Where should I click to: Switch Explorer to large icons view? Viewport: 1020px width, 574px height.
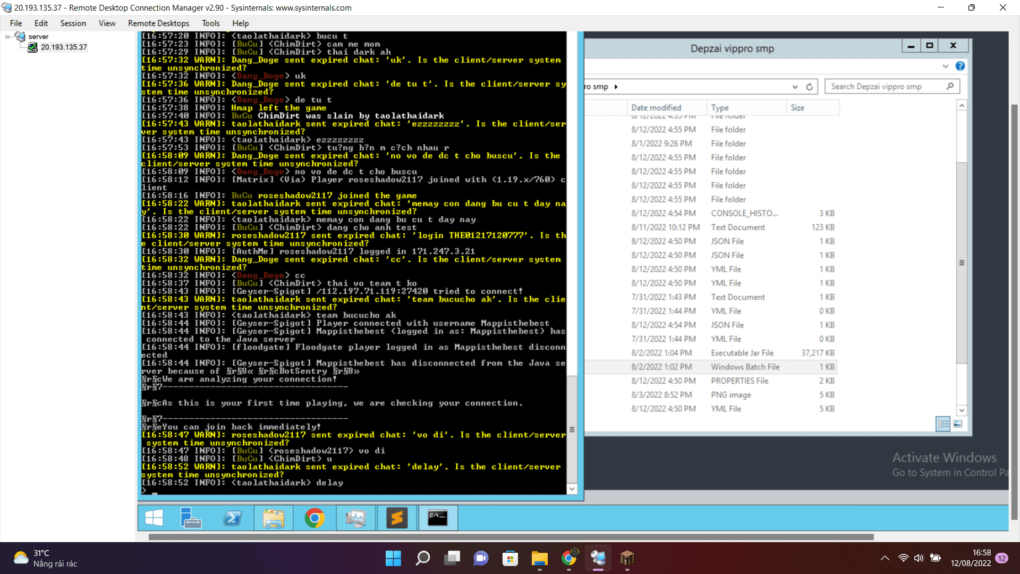958,424
